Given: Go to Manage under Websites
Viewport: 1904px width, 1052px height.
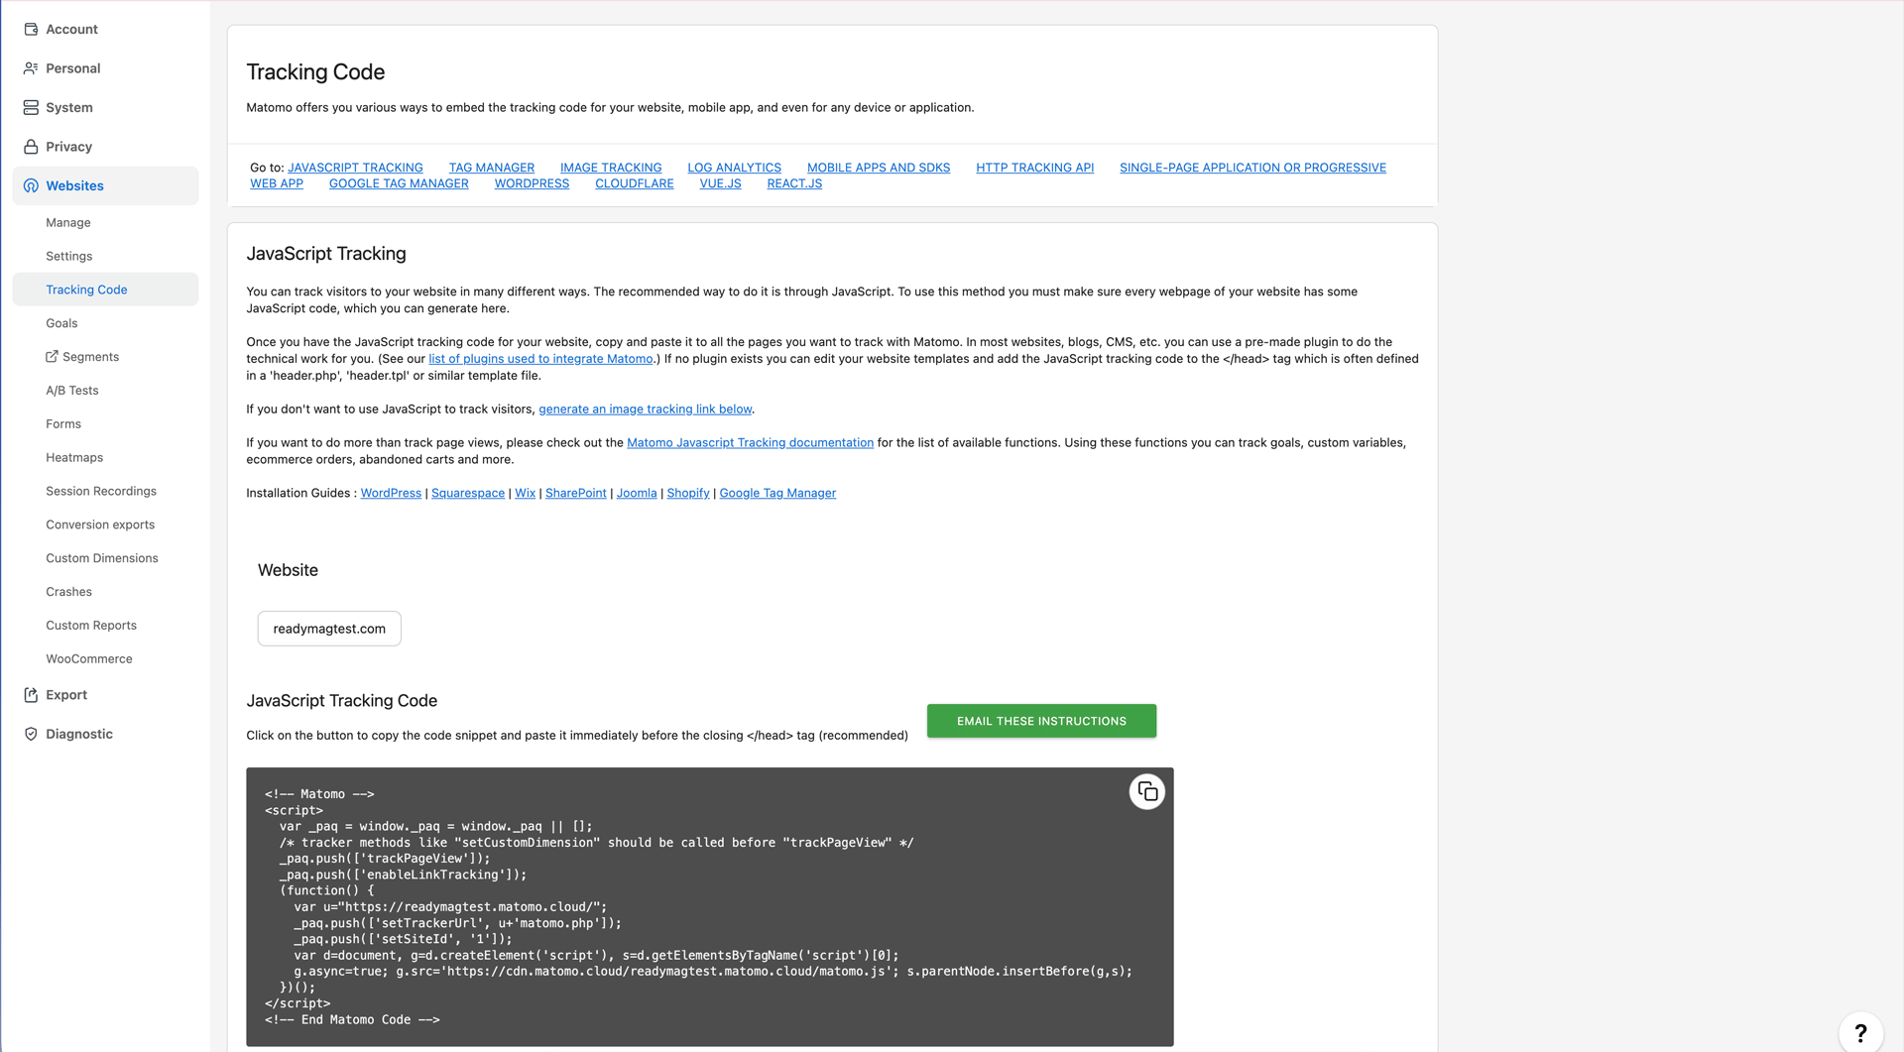Looking at the screenshot, I should pyautogui.click(x=68, y=223).
